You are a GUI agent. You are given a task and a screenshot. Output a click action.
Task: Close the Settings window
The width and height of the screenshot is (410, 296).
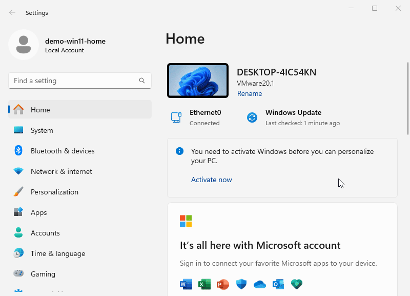[398, 8]
